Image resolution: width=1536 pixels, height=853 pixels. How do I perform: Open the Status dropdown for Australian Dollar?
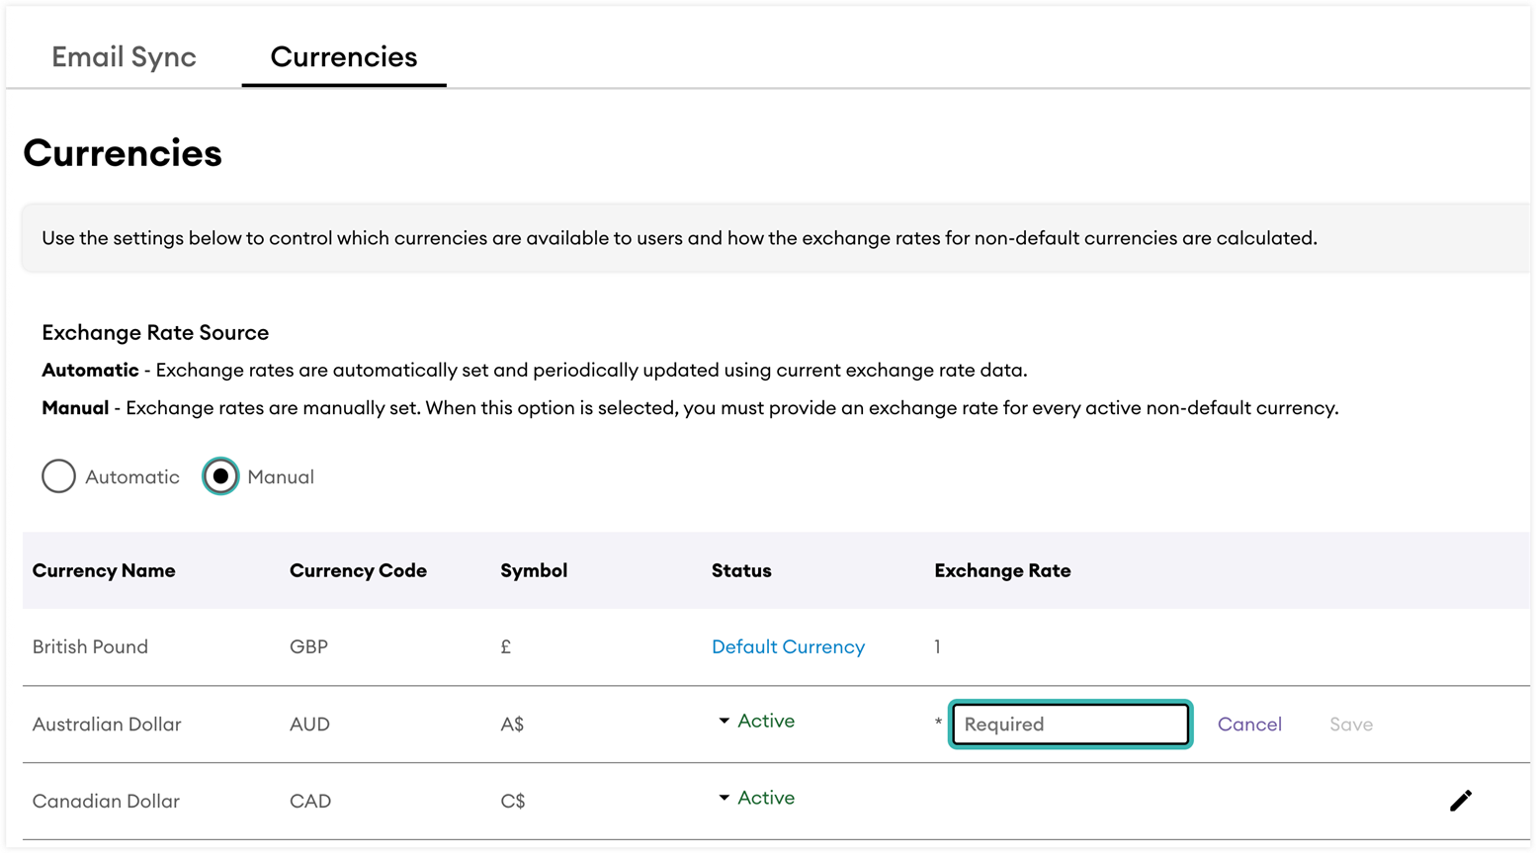(725, 721)
